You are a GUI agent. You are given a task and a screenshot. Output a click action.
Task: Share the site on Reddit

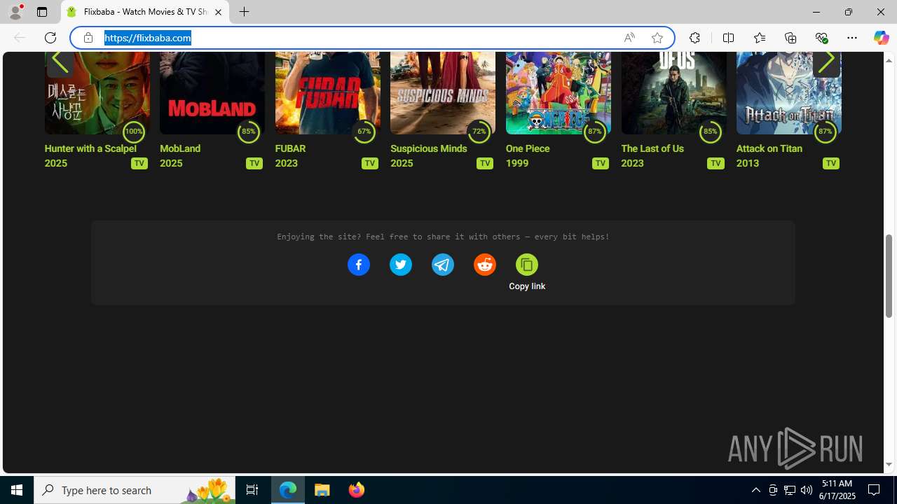pos(485,265)
